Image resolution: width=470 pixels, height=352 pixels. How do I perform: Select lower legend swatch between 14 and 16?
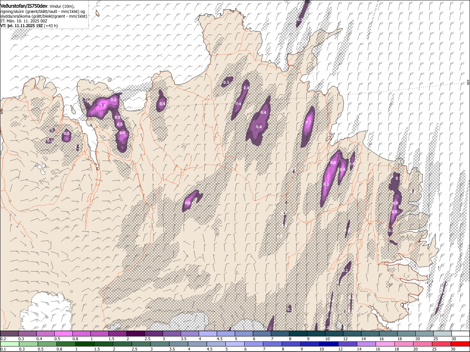[x=367, y=344]
